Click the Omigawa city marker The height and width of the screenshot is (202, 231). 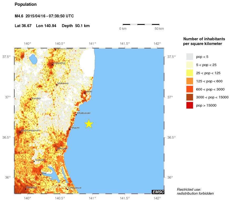[68, 189]
